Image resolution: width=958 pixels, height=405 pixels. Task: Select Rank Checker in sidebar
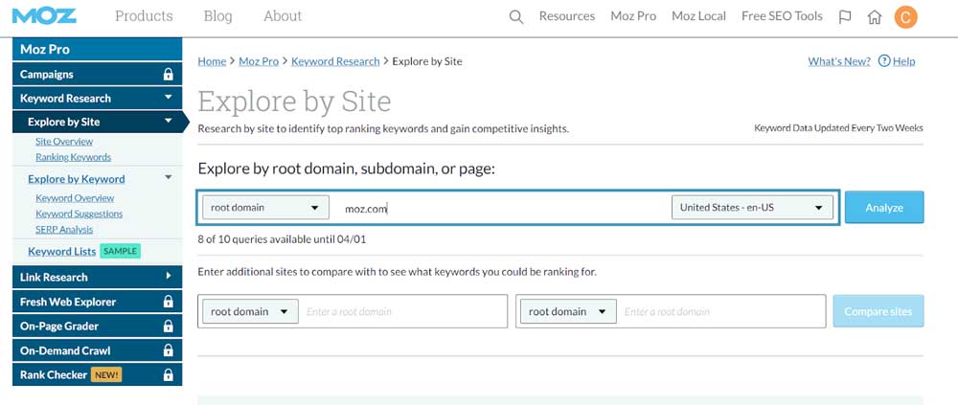click(x=97, y=375)
